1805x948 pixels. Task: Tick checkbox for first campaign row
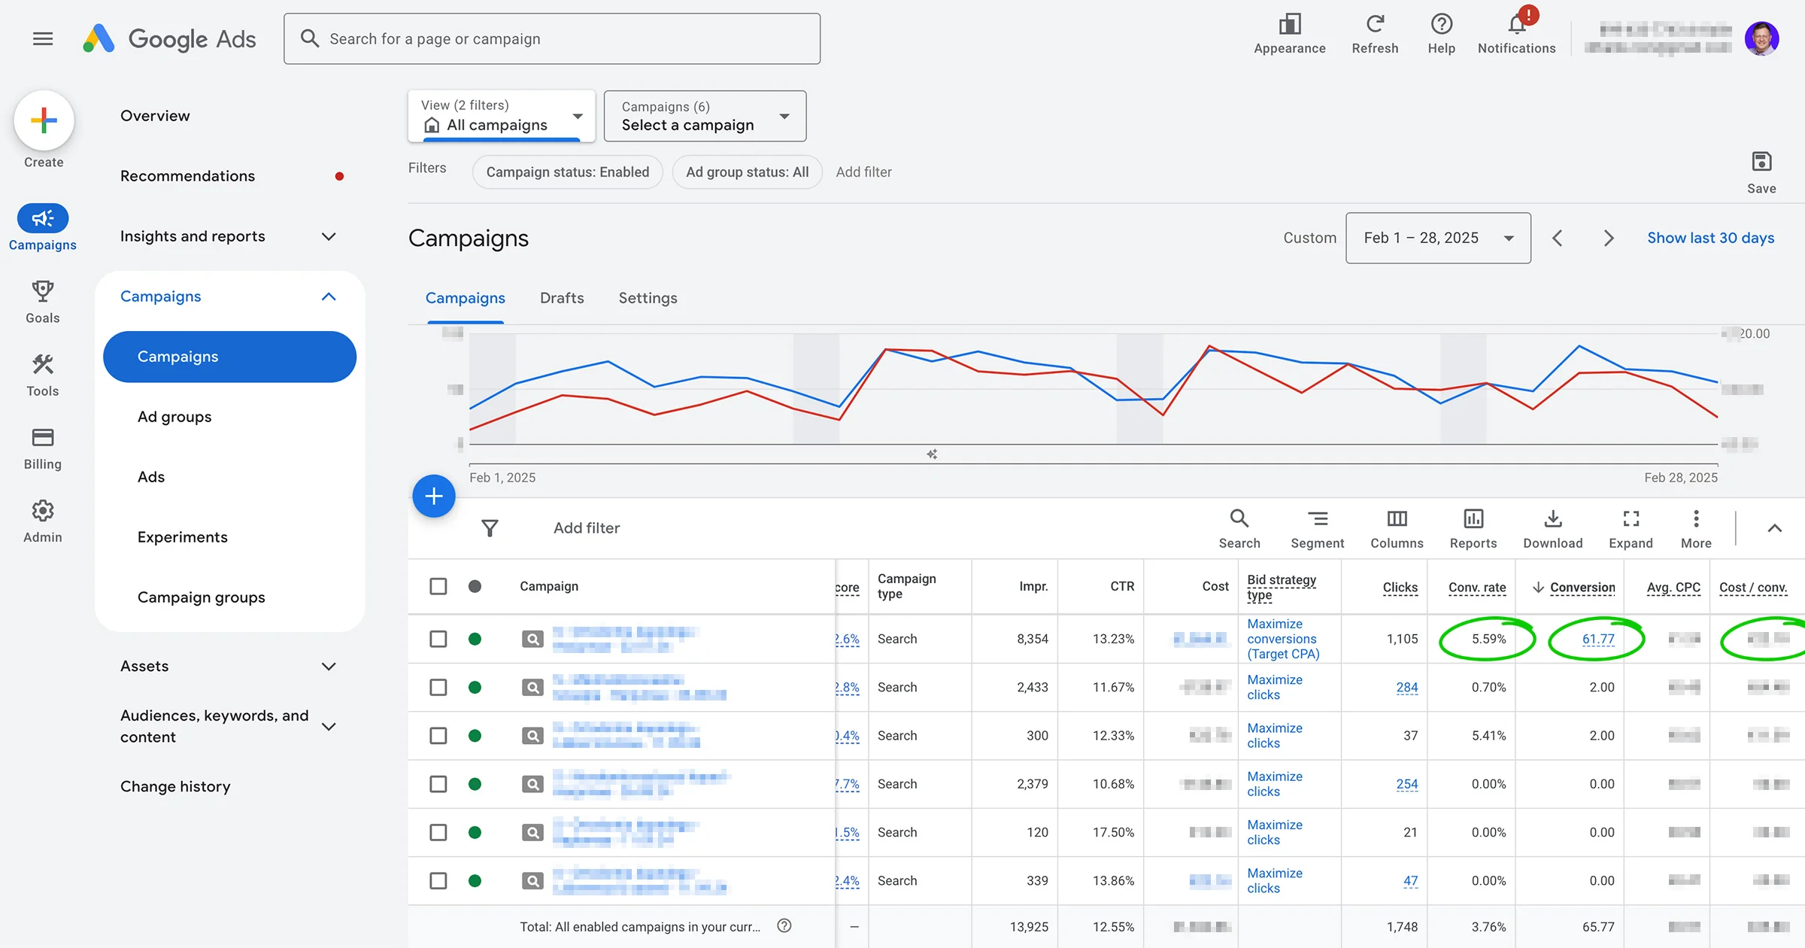[438, 639]
